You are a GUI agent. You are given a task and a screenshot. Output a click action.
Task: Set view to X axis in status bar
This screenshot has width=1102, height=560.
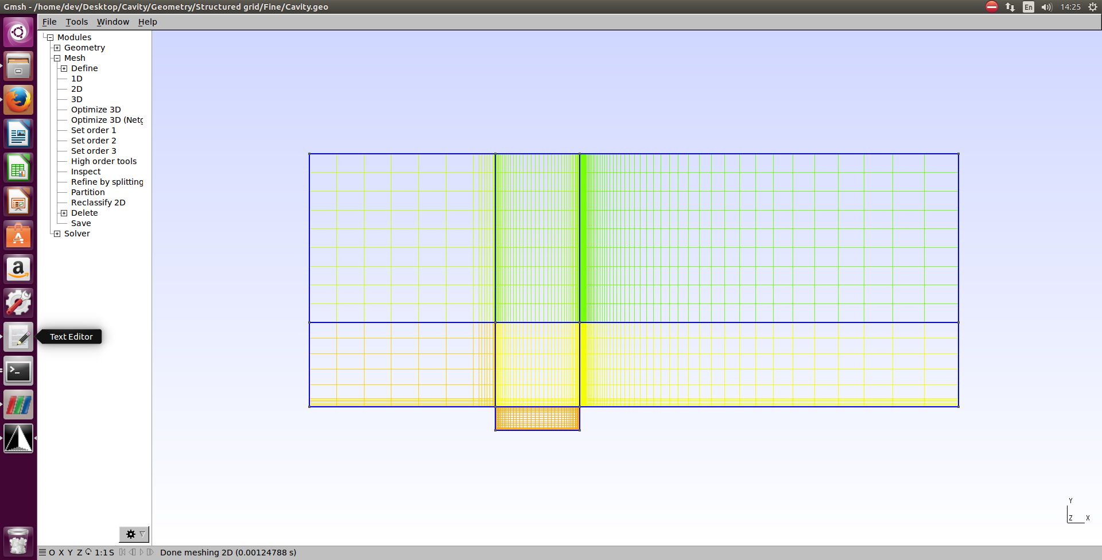coord(61,553)
